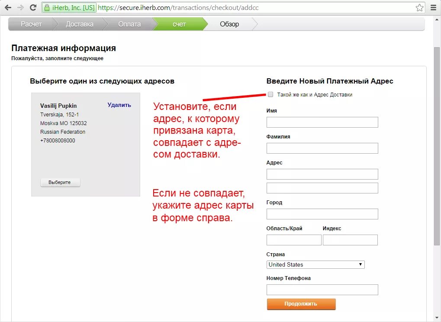Click the Фамилия input field
441x322 pixels.
click(322, 148)
